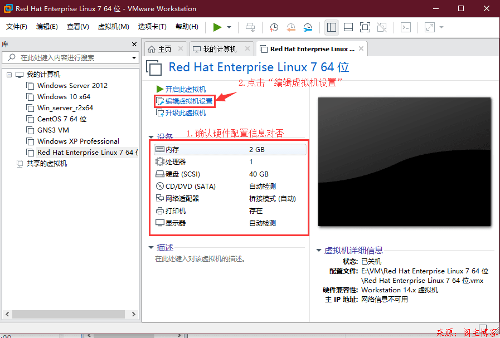
Task: Select the 内存 device row
Action: tap(230, 150)
